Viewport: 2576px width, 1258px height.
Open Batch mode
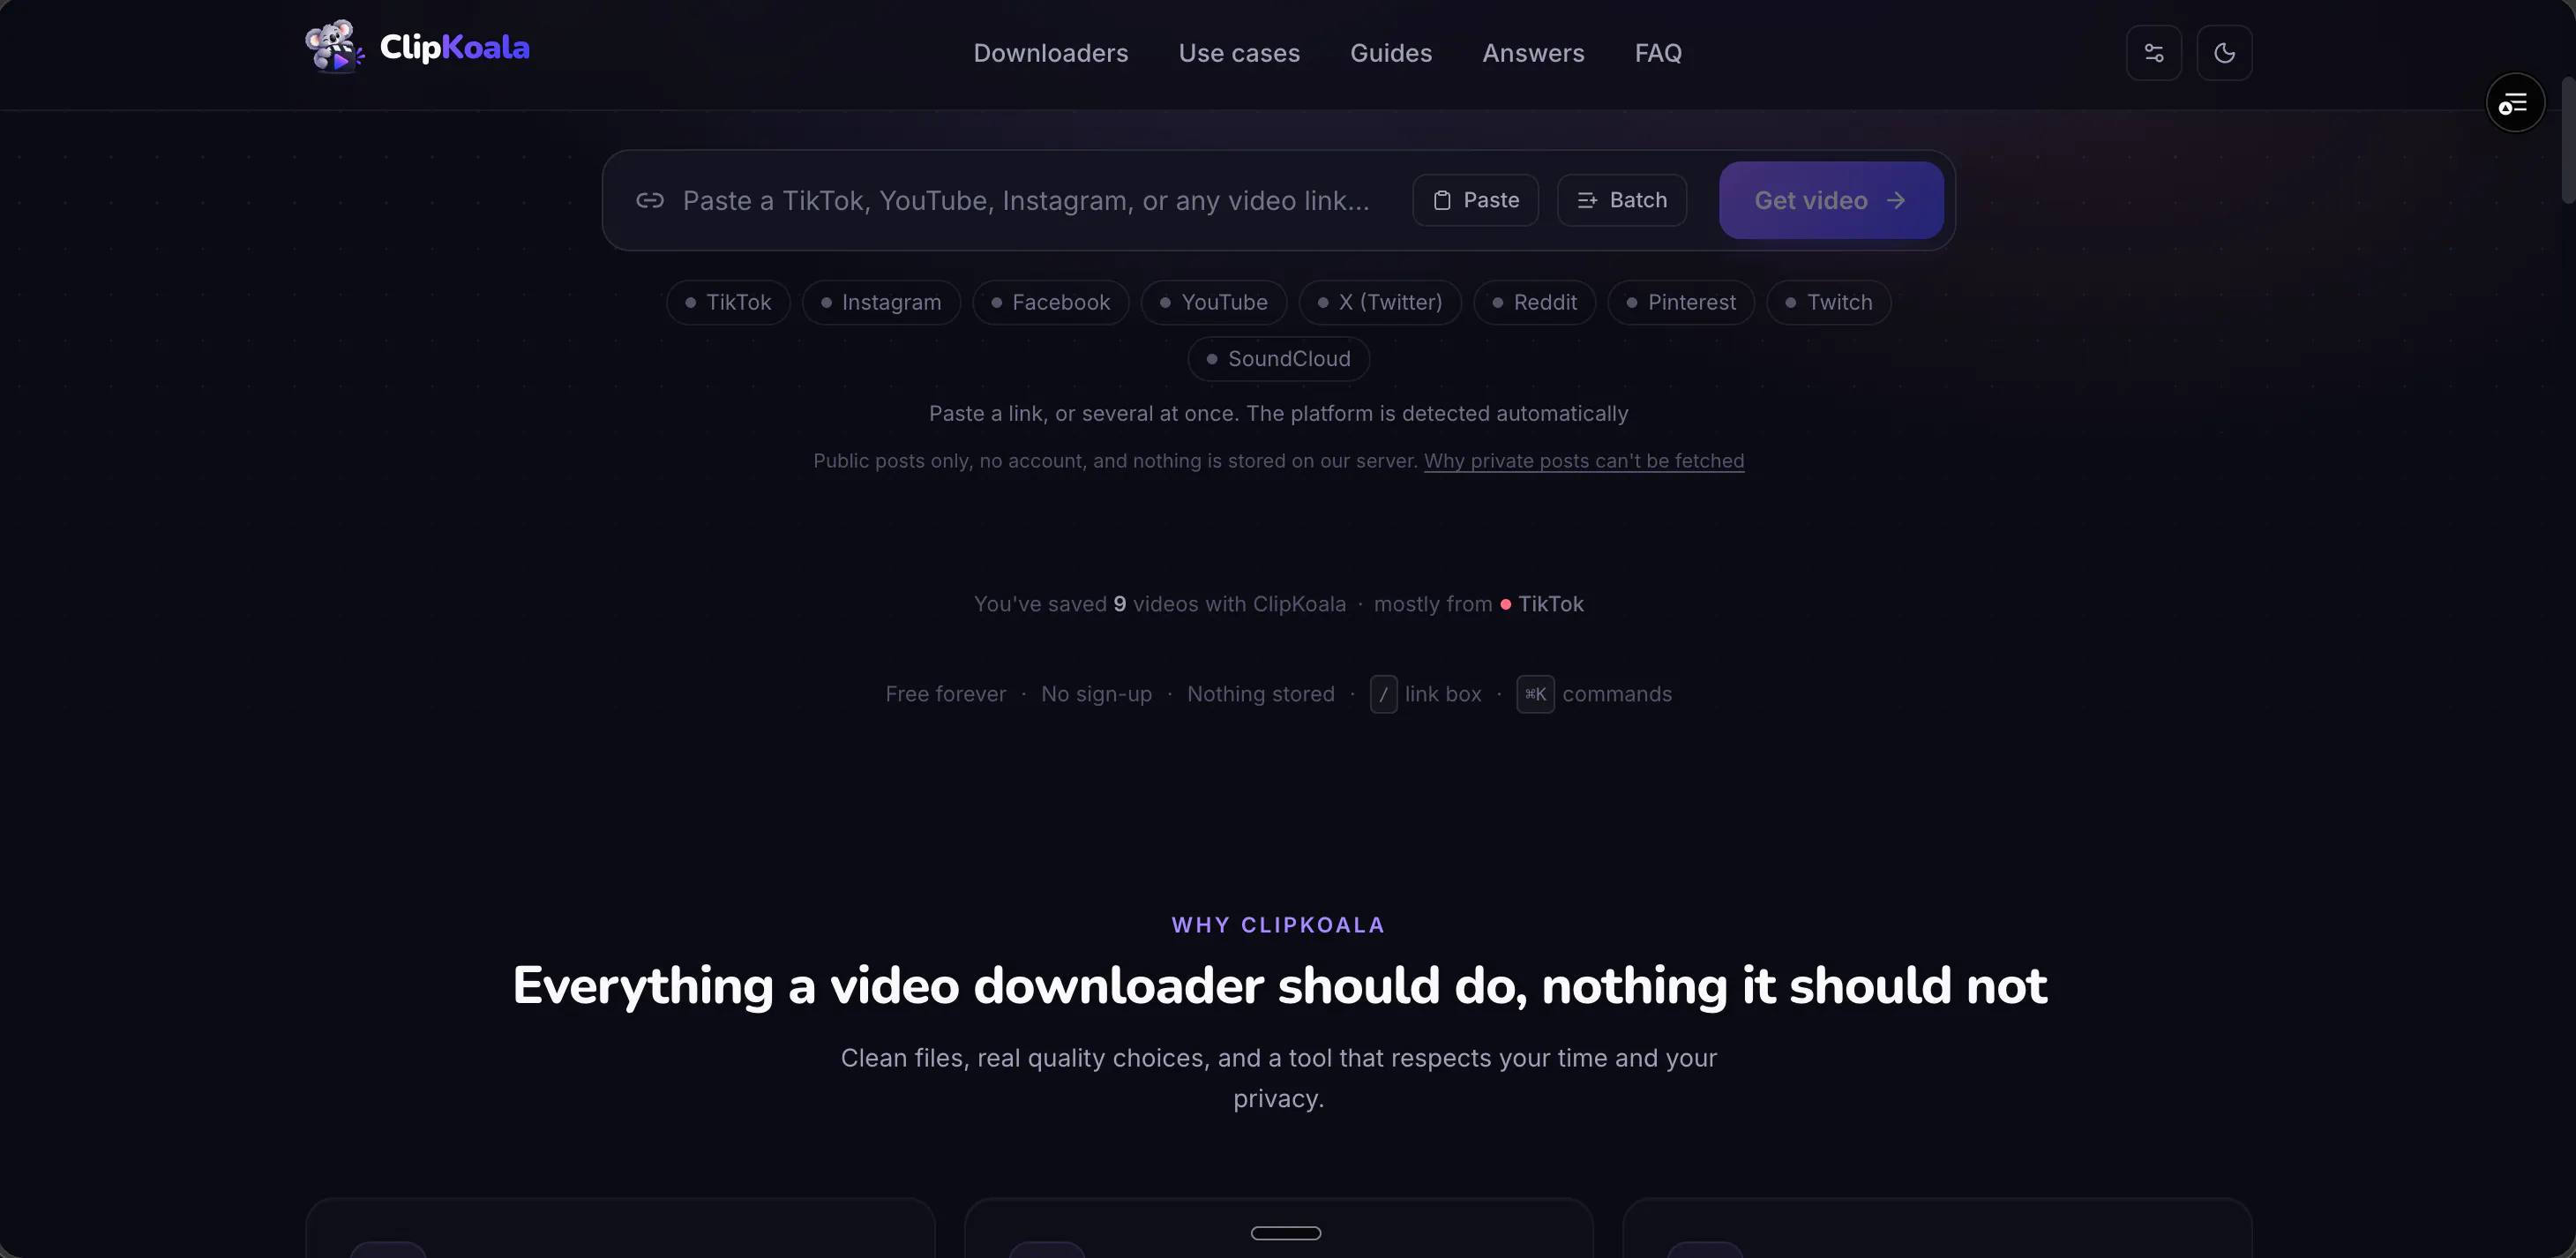(1622, 200)
